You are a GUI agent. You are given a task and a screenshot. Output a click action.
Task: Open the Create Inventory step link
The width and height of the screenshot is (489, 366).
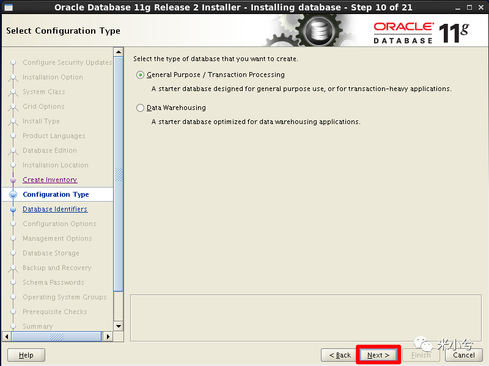[x=50, y=180]
